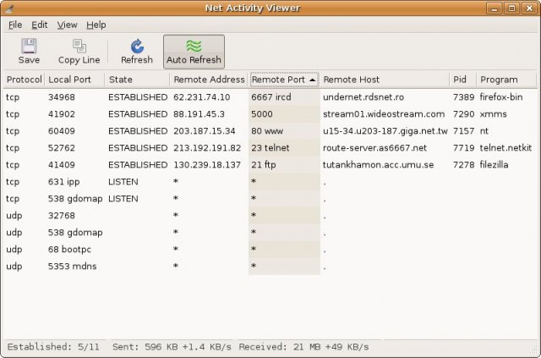
Task: Open the File menu
Action: 15,25
